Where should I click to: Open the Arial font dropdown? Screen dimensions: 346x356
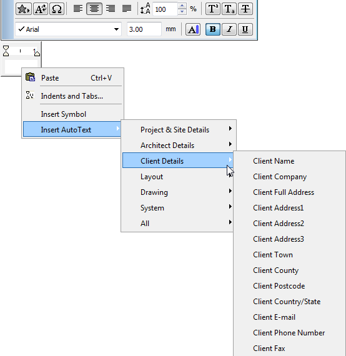pyautogui.click(x=68, y=29)
